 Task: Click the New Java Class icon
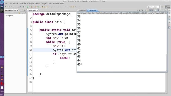pos(38,7)
